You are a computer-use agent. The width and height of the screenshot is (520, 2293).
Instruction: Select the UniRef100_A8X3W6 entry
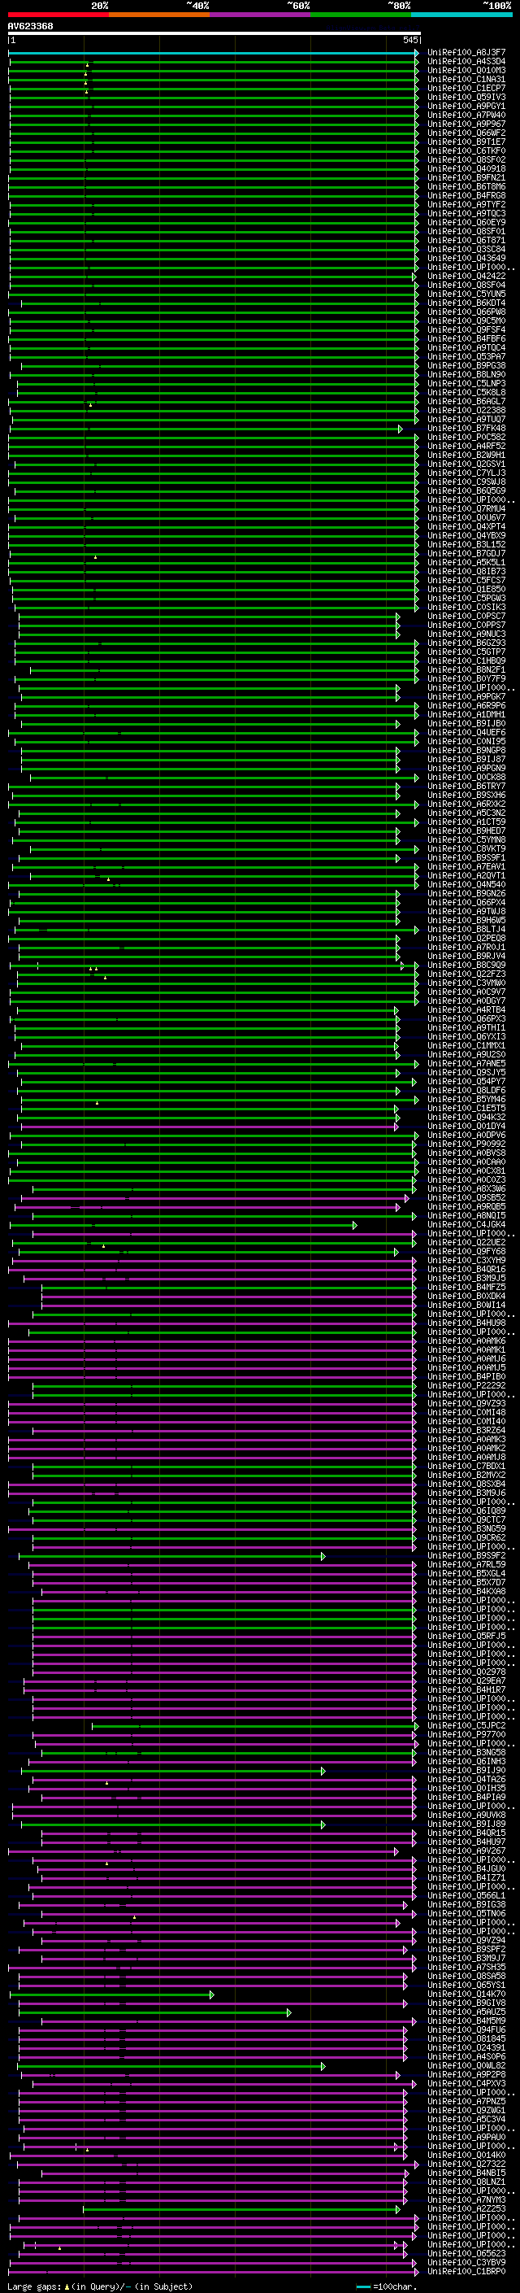[466, 1188]
